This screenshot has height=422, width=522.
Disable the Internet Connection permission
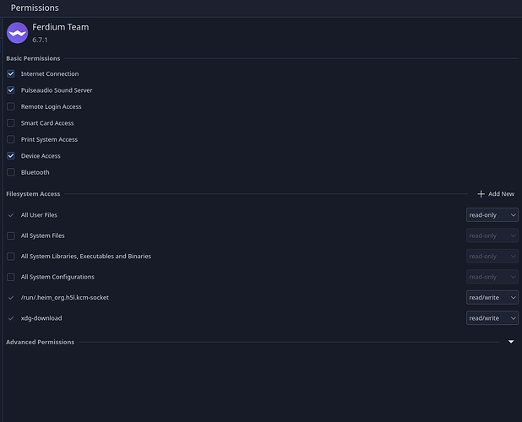[x=11, y=73]
